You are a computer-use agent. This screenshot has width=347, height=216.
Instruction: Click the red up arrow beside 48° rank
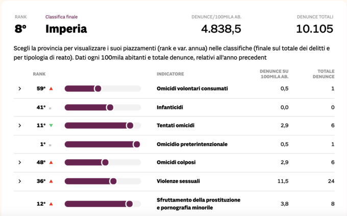click(x=51, y=162)
